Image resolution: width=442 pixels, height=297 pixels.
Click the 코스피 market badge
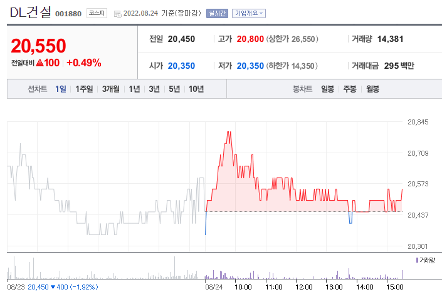click(97, 13)
